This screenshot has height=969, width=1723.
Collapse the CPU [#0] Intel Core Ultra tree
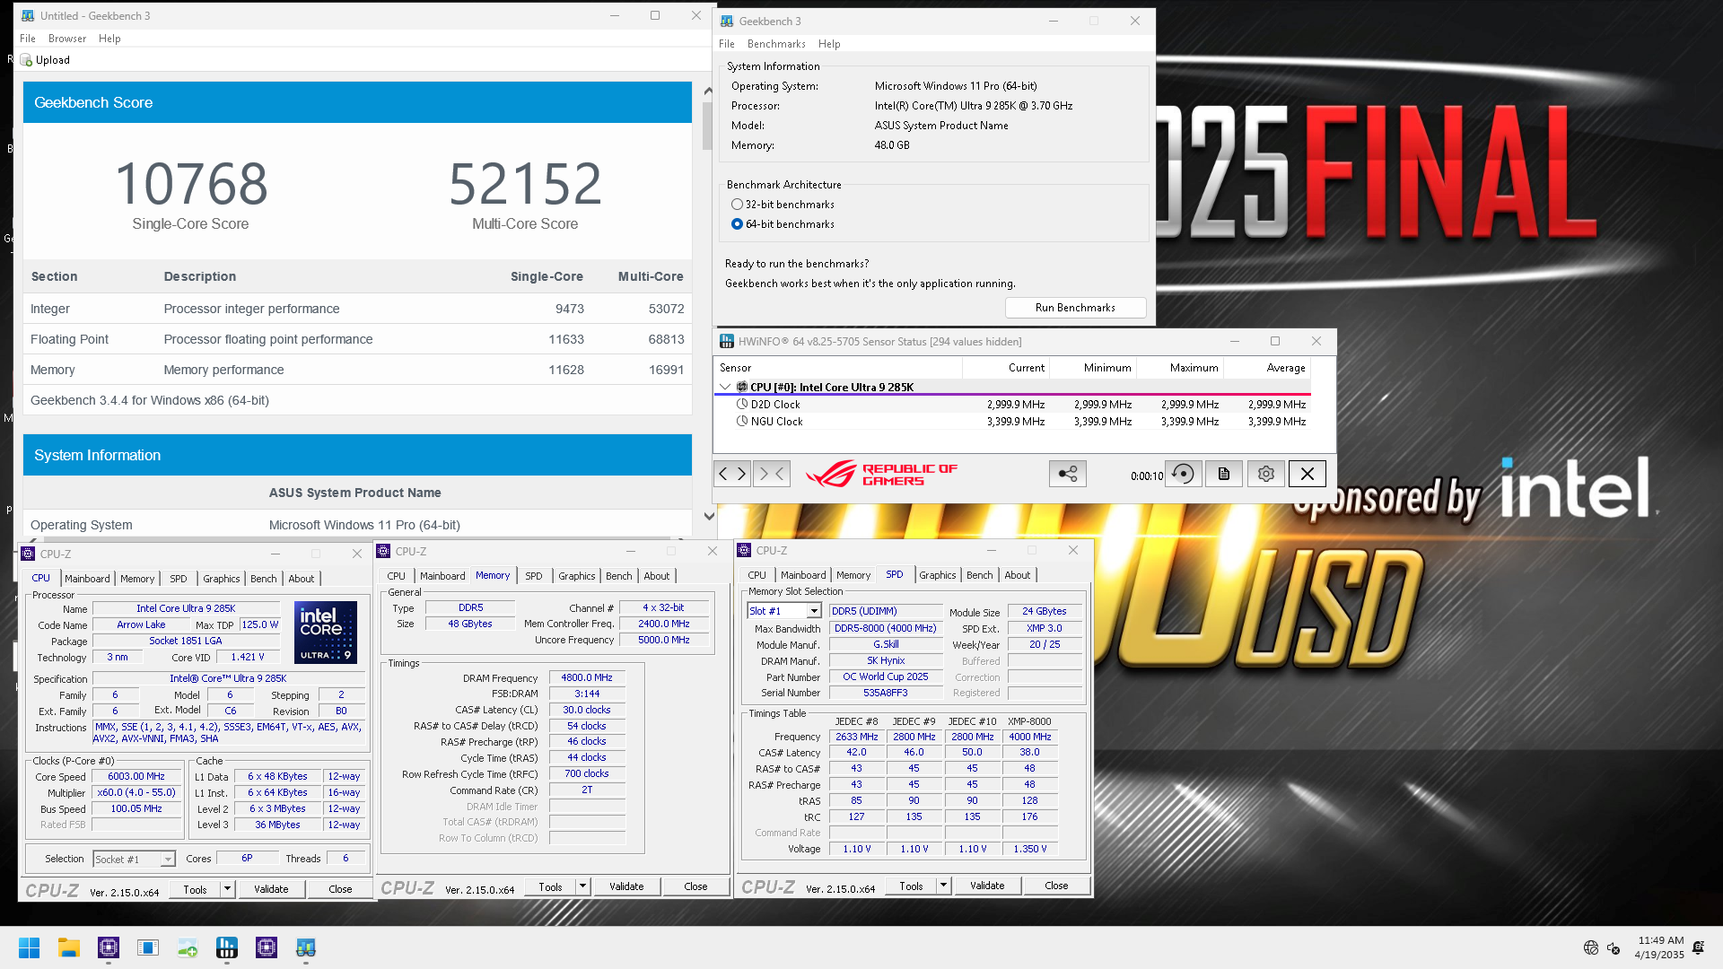click(725, 387)
